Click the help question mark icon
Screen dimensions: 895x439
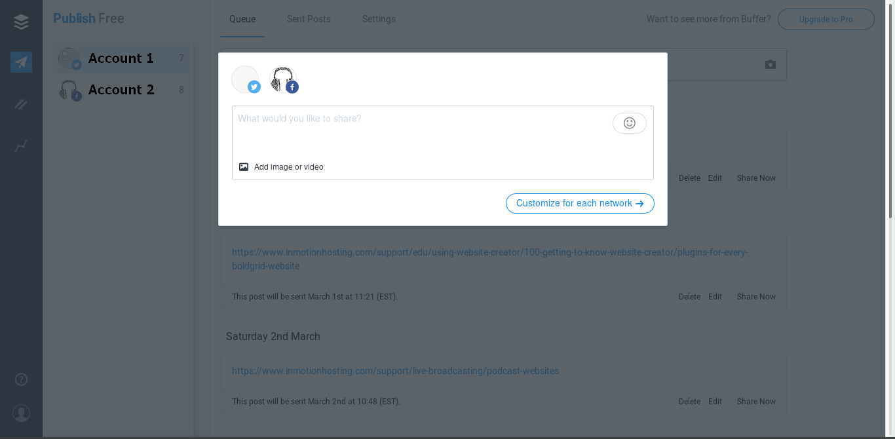pyautogui.click(x=21, y=379)
